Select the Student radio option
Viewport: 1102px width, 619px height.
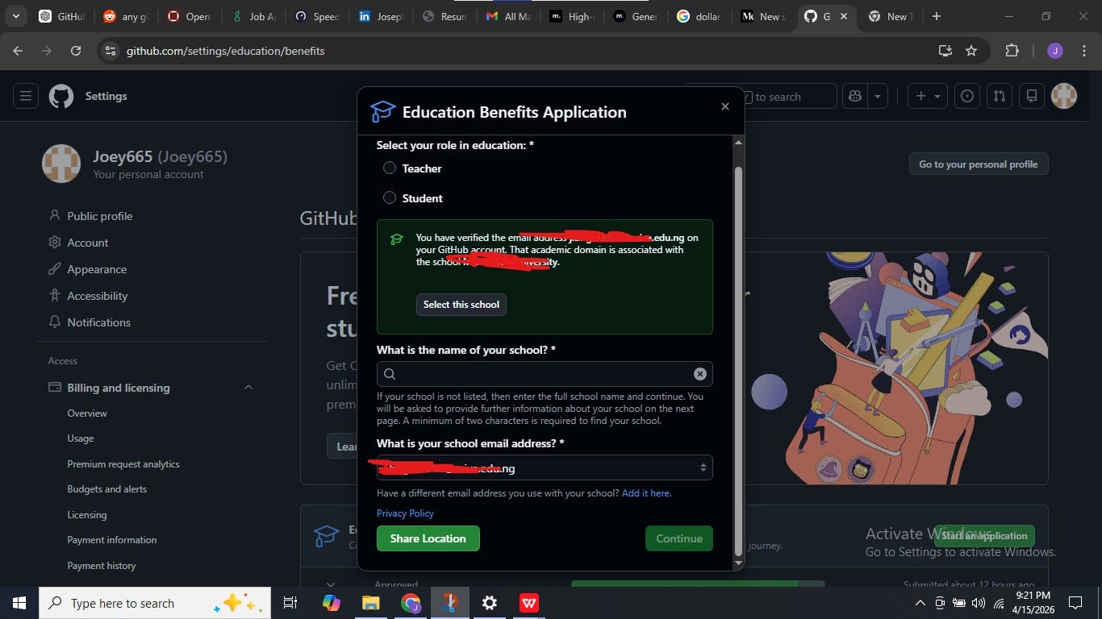click(390, 198)
